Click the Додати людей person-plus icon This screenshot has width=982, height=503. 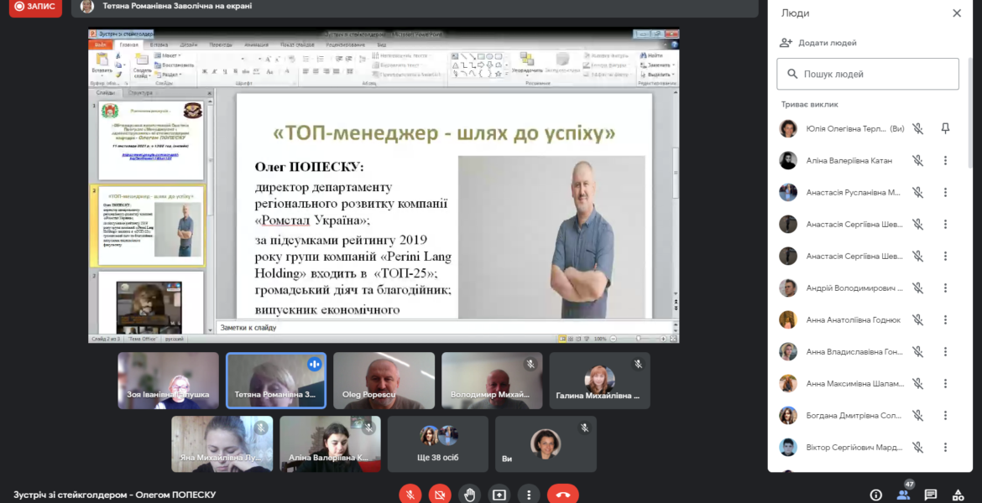pyautogui.click(x=786, y=43)
